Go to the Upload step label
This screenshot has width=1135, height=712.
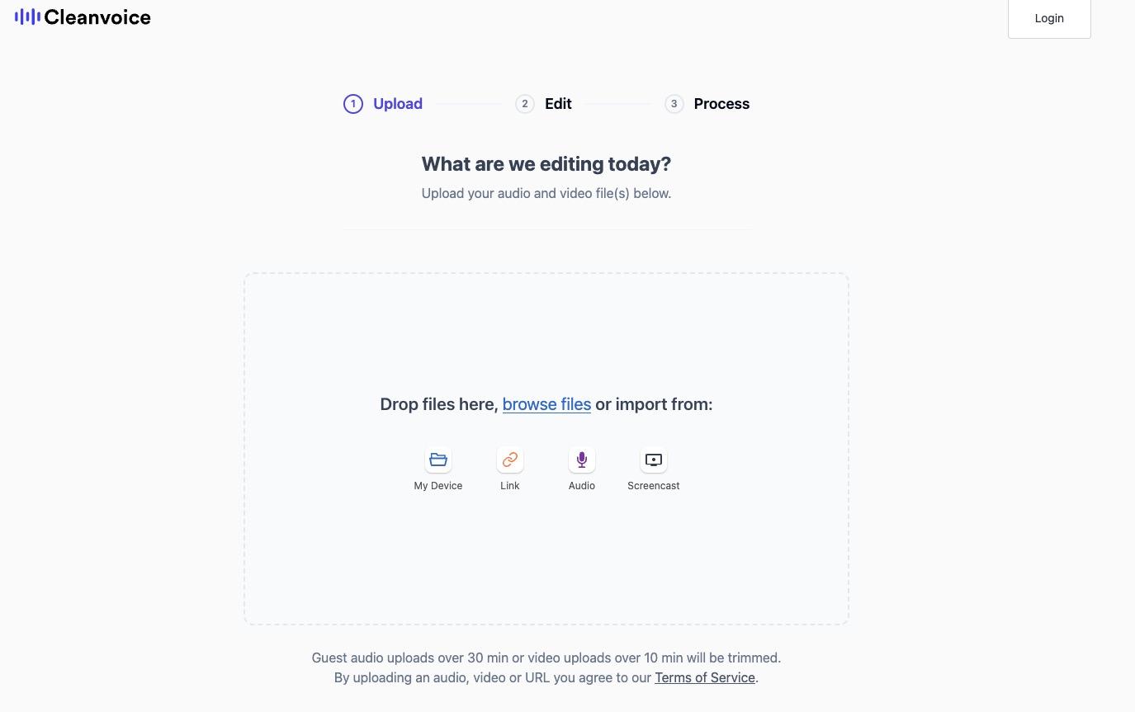pos(398,104)
